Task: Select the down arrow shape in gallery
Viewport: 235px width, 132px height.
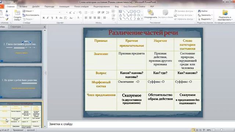Action: (x=135, y=15)
